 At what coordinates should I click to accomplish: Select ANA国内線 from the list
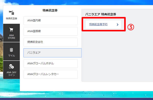click(51, 21)
